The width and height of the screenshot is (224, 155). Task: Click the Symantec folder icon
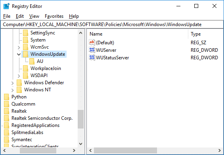tap(6, 140)
